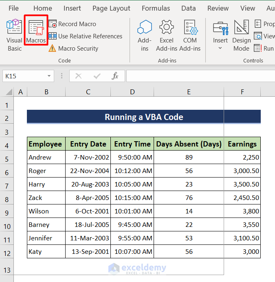The width and height of the screenshot is (275, 282).
Task: Click the Insert Function fx icon
Action: click(x=115, y=76)
